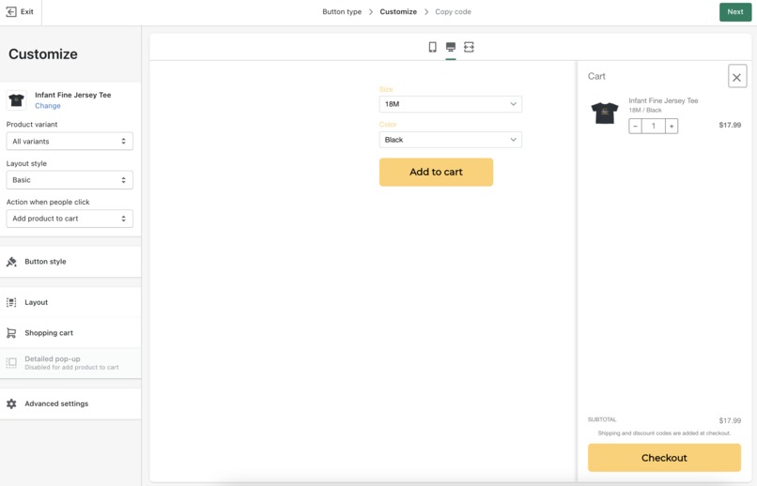757x486 pixels.
Task: Open the Layout style dropdown
Action: coord(70,180)
